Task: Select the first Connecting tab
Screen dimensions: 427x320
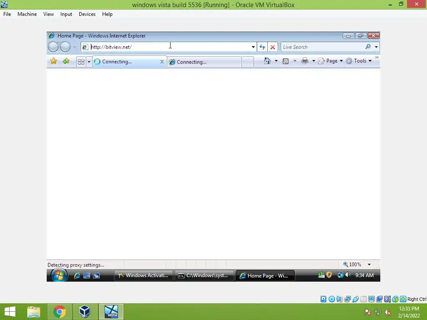Action: (126, 62)
